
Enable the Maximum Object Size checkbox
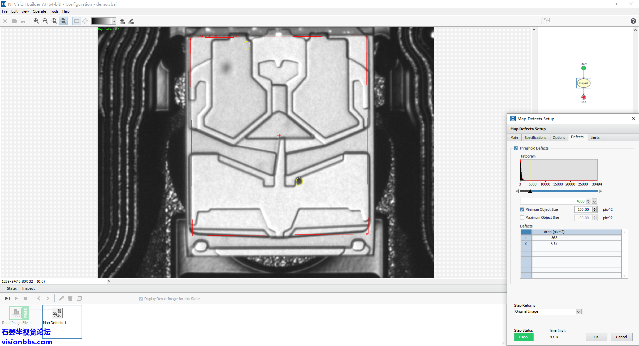(522, 217)
